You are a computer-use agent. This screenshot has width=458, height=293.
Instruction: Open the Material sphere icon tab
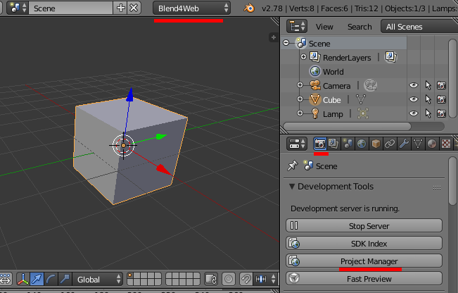coord(431,144)
